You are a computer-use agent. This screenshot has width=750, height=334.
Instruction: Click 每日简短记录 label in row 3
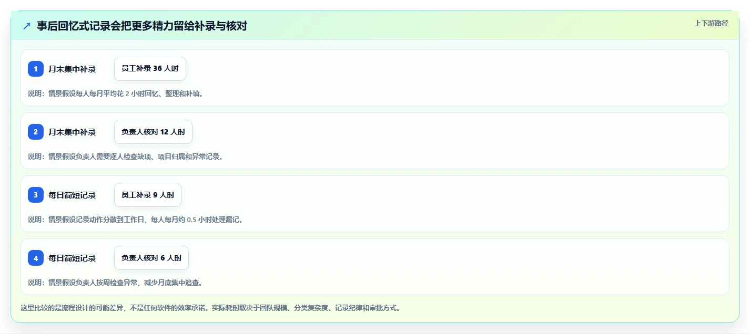pos(72,195)
